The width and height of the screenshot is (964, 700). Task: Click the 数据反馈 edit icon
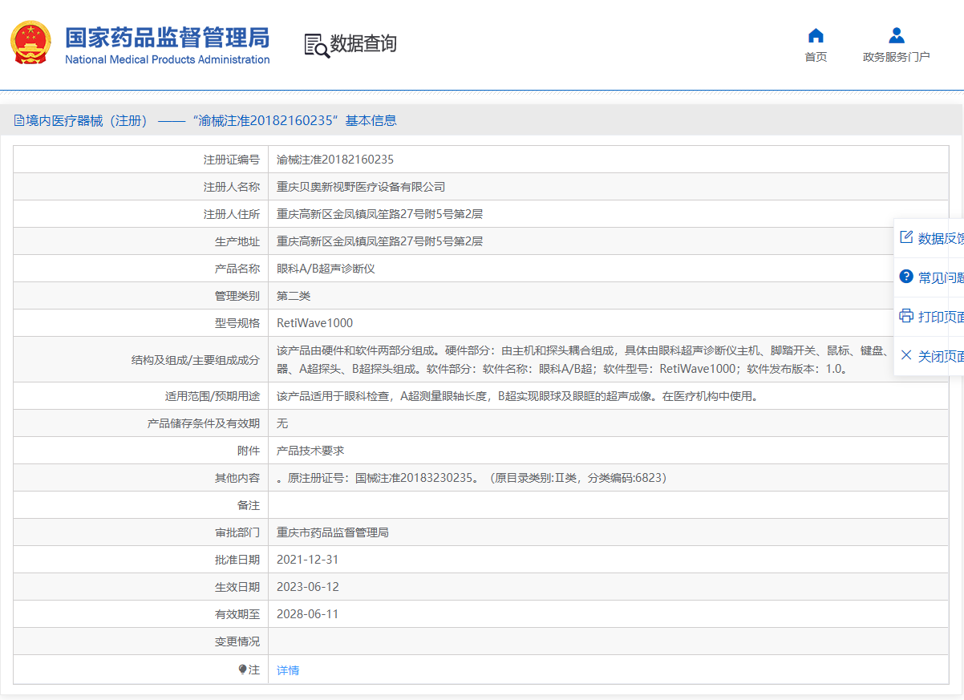(x=906, y=237)
